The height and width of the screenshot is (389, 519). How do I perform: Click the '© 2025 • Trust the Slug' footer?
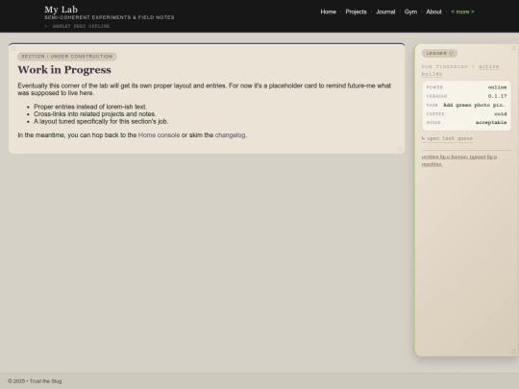pos(35,381)
